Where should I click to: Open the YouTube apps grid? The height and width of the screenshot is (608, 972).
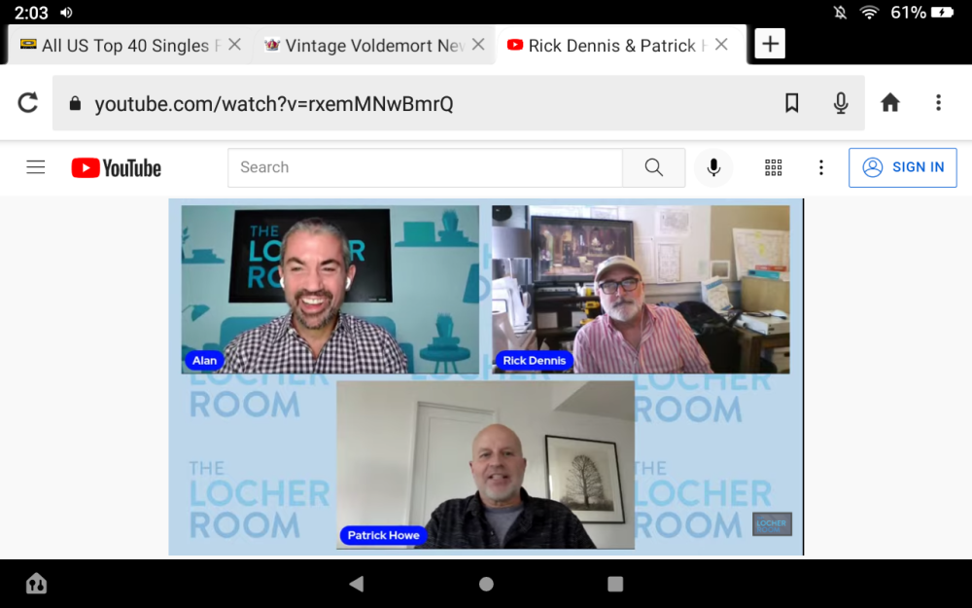click(774, 167)
